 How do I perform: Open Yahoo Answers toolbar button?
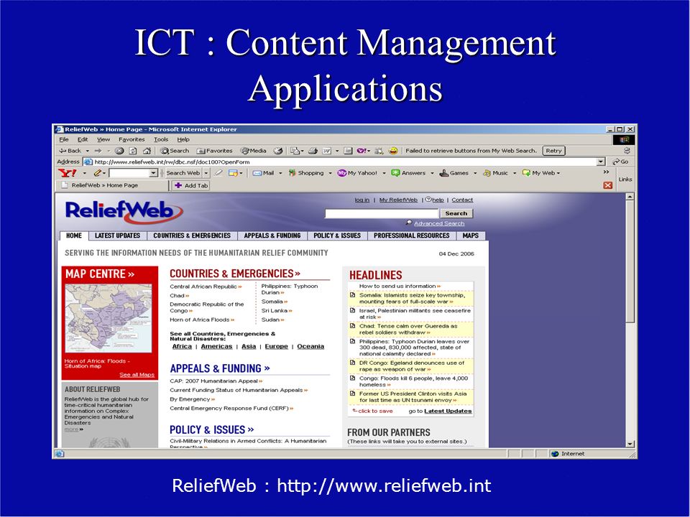(408, 173)
